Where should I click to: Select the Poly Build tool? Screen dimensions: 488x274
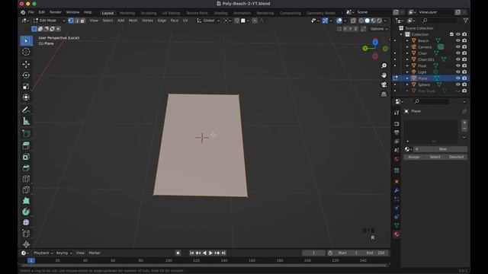tap(26, 201)
